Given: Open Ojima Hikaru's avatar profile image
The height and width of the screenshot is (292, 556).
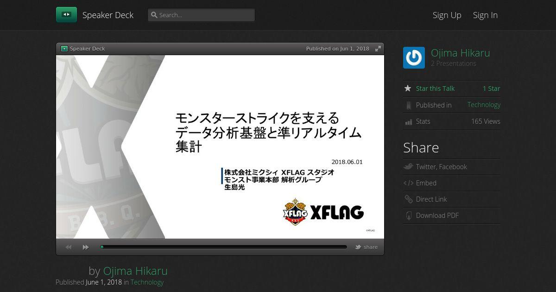Looking at the screenshot, I should point(414,57).
